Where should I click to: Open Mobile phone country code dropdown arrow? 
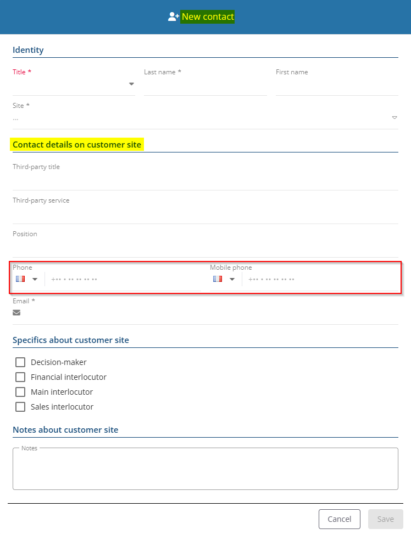tap(232, 279)
